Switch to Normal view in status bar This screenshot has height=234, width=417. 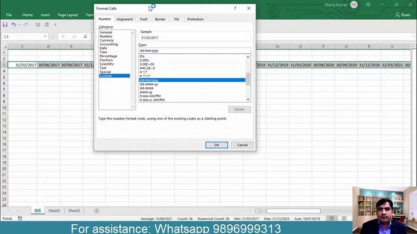(332, 218)
